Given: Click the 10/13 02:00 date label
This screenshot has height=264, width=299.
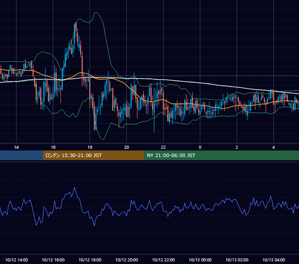Looking at the screenshot, I should pos(237,260).
